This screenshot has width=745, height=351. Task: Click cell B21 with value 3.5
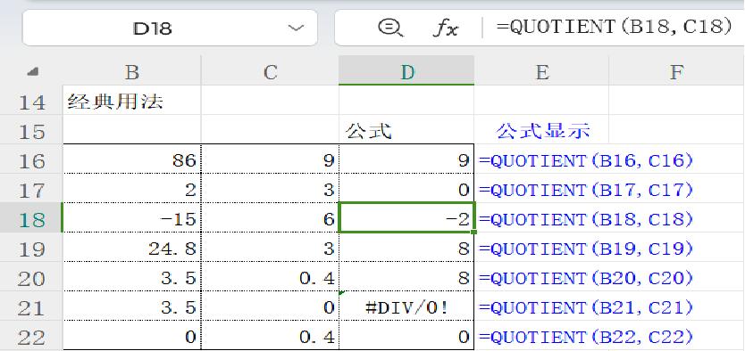coord(131,306)
